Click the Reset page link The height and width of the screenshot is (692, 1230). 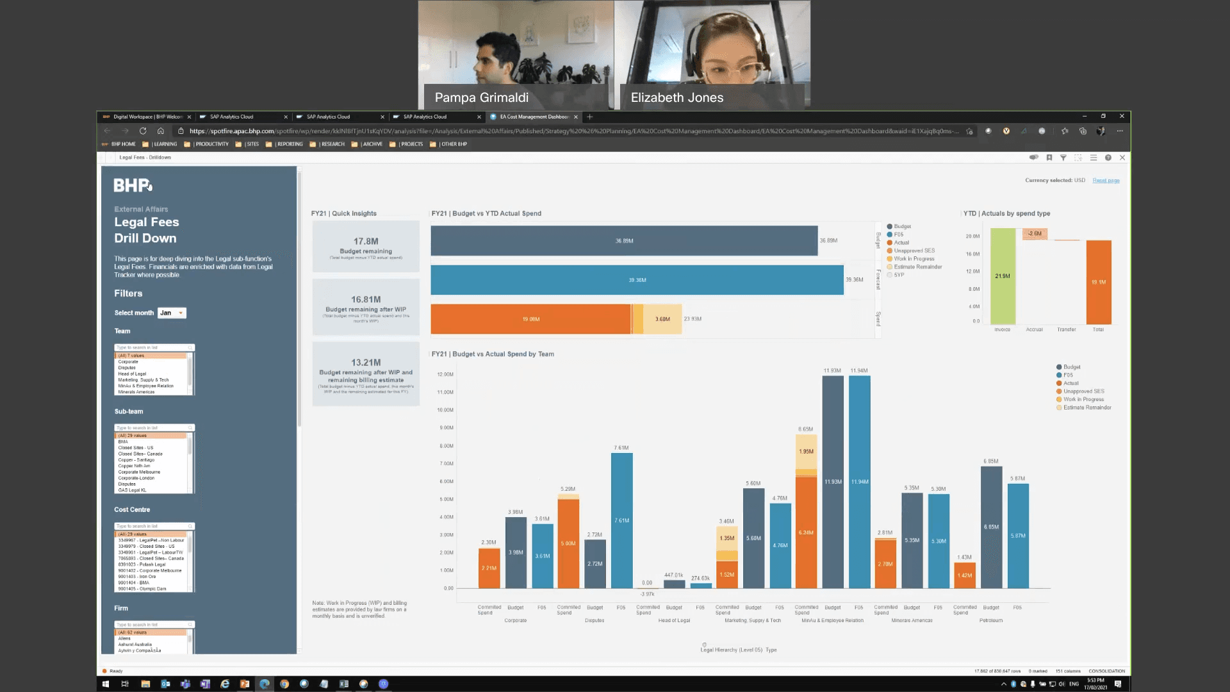[1106, 181]
